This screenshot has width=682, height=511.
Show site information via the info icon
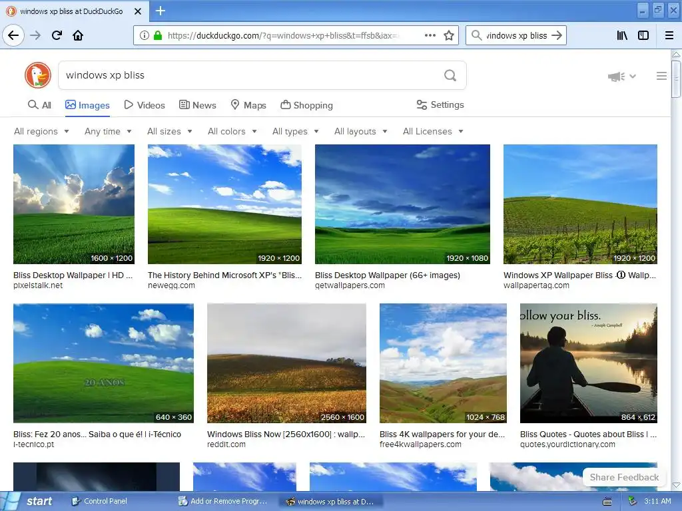tap(145, 35)
